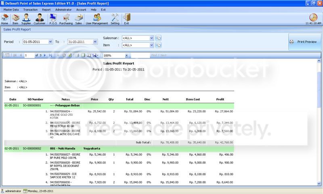Open User Management icon

tap(97, 19)
